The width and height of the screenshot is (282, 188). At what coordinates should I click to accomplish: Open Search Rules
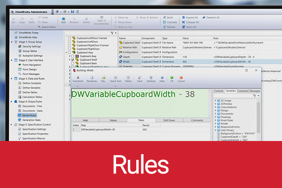click(x=47, y=27)
